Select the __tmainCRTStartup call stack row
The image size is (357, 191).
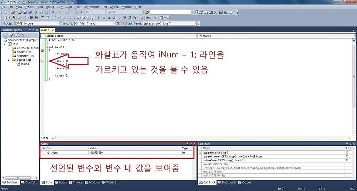coord(273,156)
